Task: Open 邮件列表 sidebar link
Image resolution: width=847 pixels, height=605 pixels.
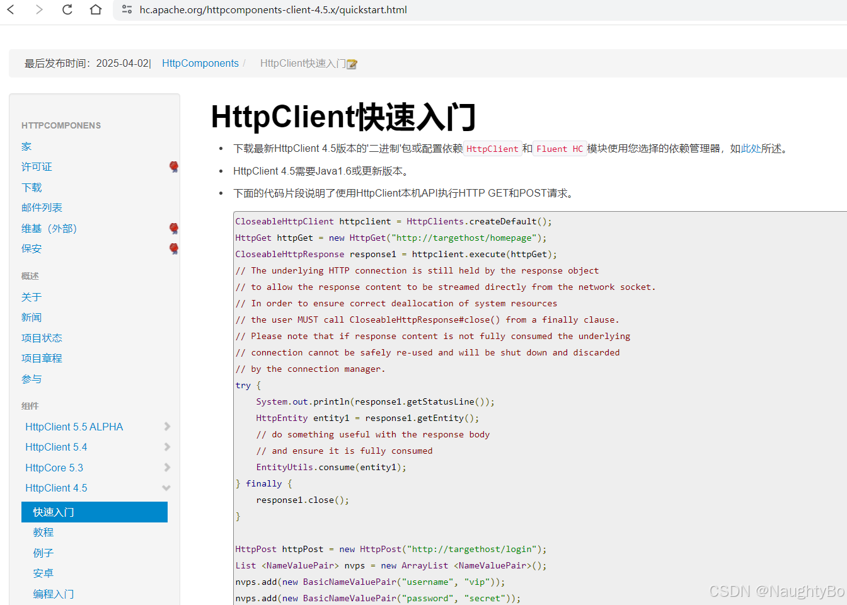Action: tap(42, 207)
